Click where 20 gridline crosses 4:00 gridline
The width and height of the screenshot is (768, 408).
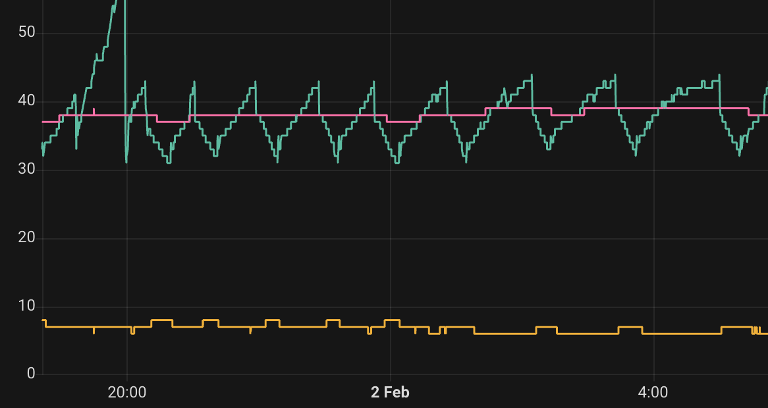coord(654,238)
